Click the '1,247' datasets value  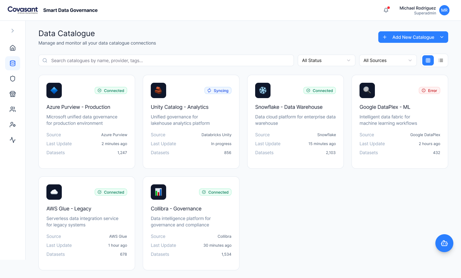pyautogui.click(x=122, y=153)
